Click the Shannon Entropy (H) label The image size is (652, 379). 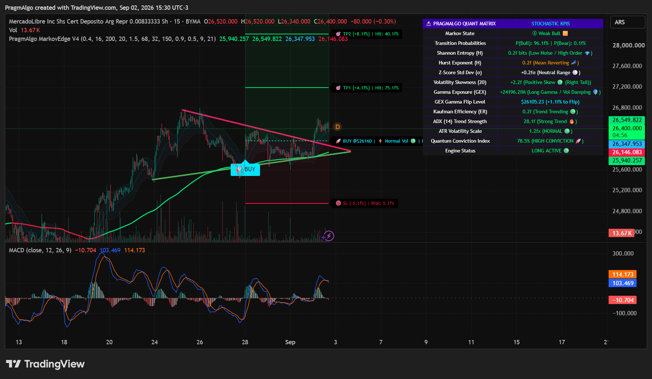tap(460, 53)
